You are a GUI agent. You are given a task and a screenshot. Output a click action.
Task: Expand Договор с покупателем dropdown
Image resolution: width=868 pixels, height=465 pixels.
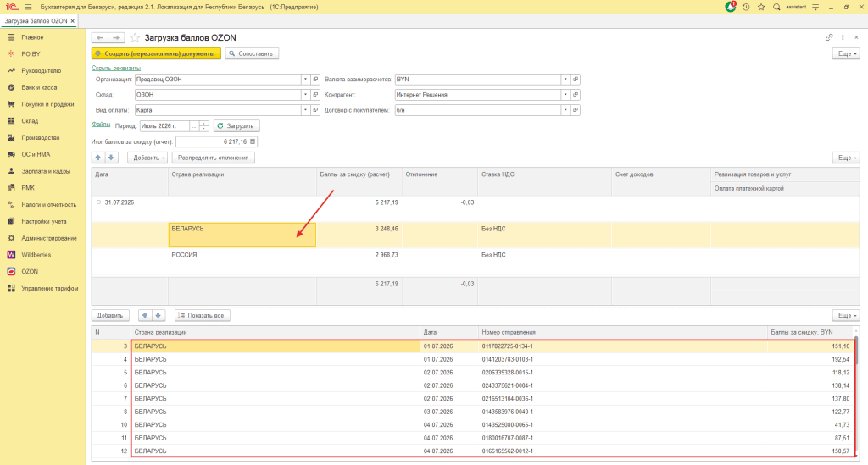click(x=565, y=110)
